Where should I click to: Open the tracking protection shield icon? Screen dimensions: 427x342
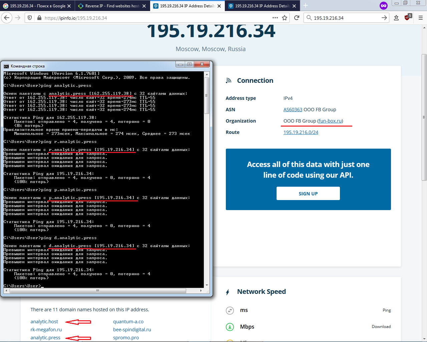pos(30,18)
